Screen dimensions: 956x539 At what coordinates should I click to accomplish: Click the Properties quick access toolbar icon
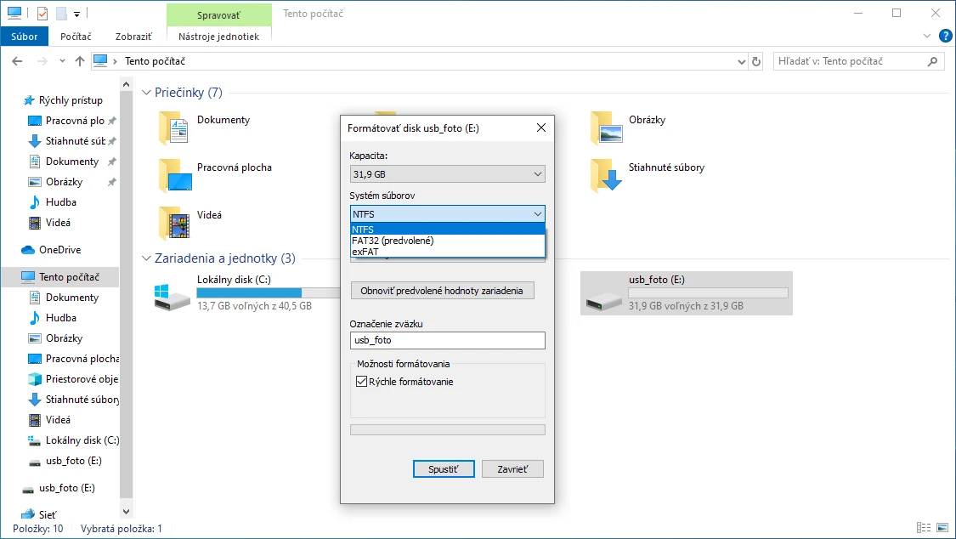(42, 13)
